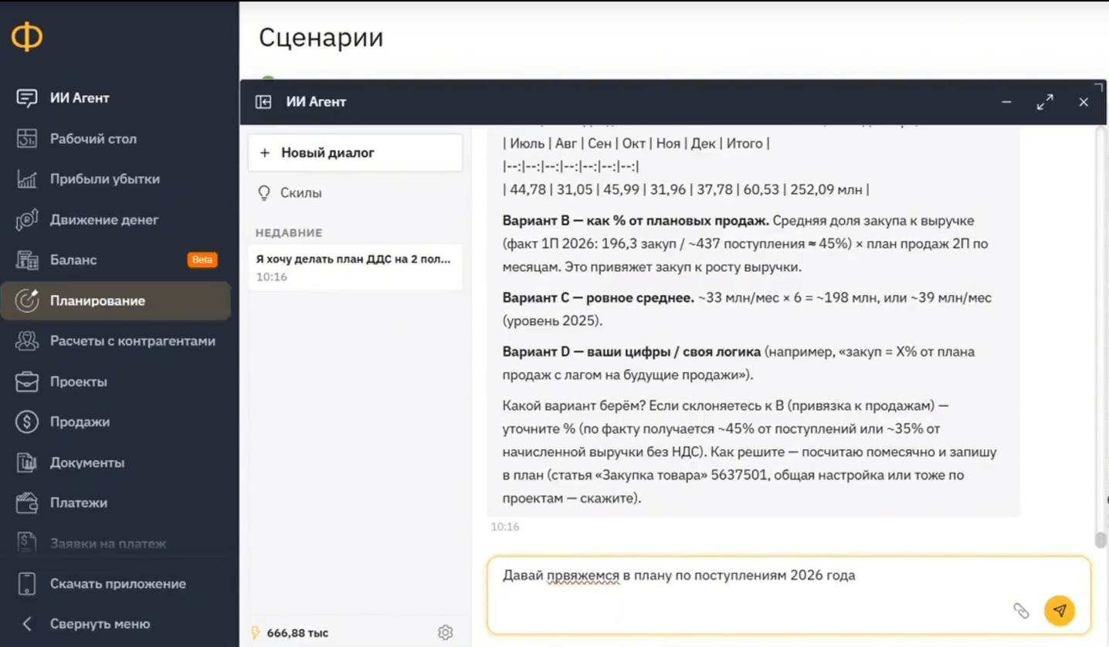Click the Платежи wallet icon
Image resolution: width=1109 pixels, height=647 pixels.
27,503
